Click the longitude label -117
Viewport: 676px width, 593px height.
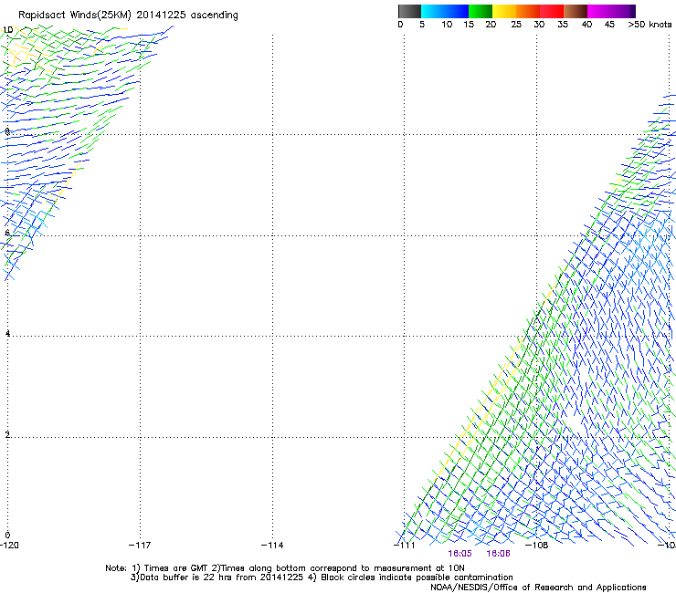point(140,546)
